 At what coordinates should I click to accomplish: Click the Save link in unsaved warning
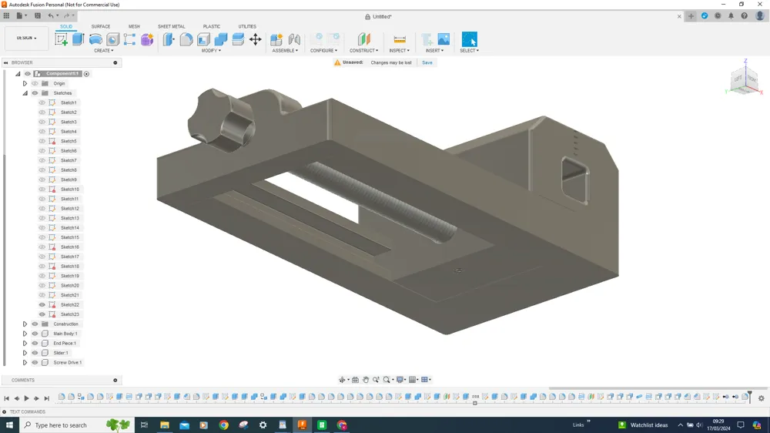(x=427, y=62)
